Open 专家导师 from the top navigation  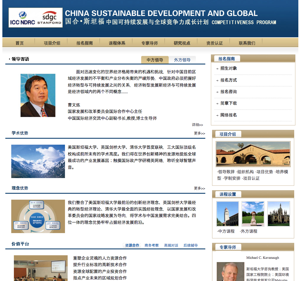coord(149,43)
